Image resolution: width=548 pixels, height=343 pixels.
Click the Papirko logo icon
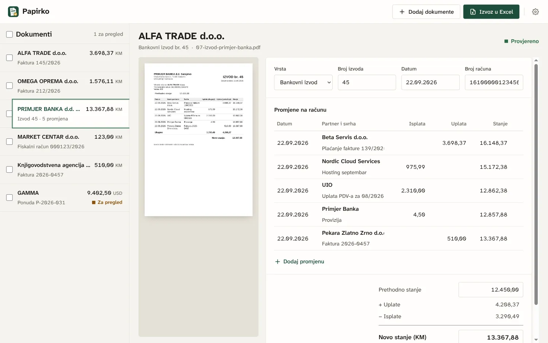pos(13,12)
